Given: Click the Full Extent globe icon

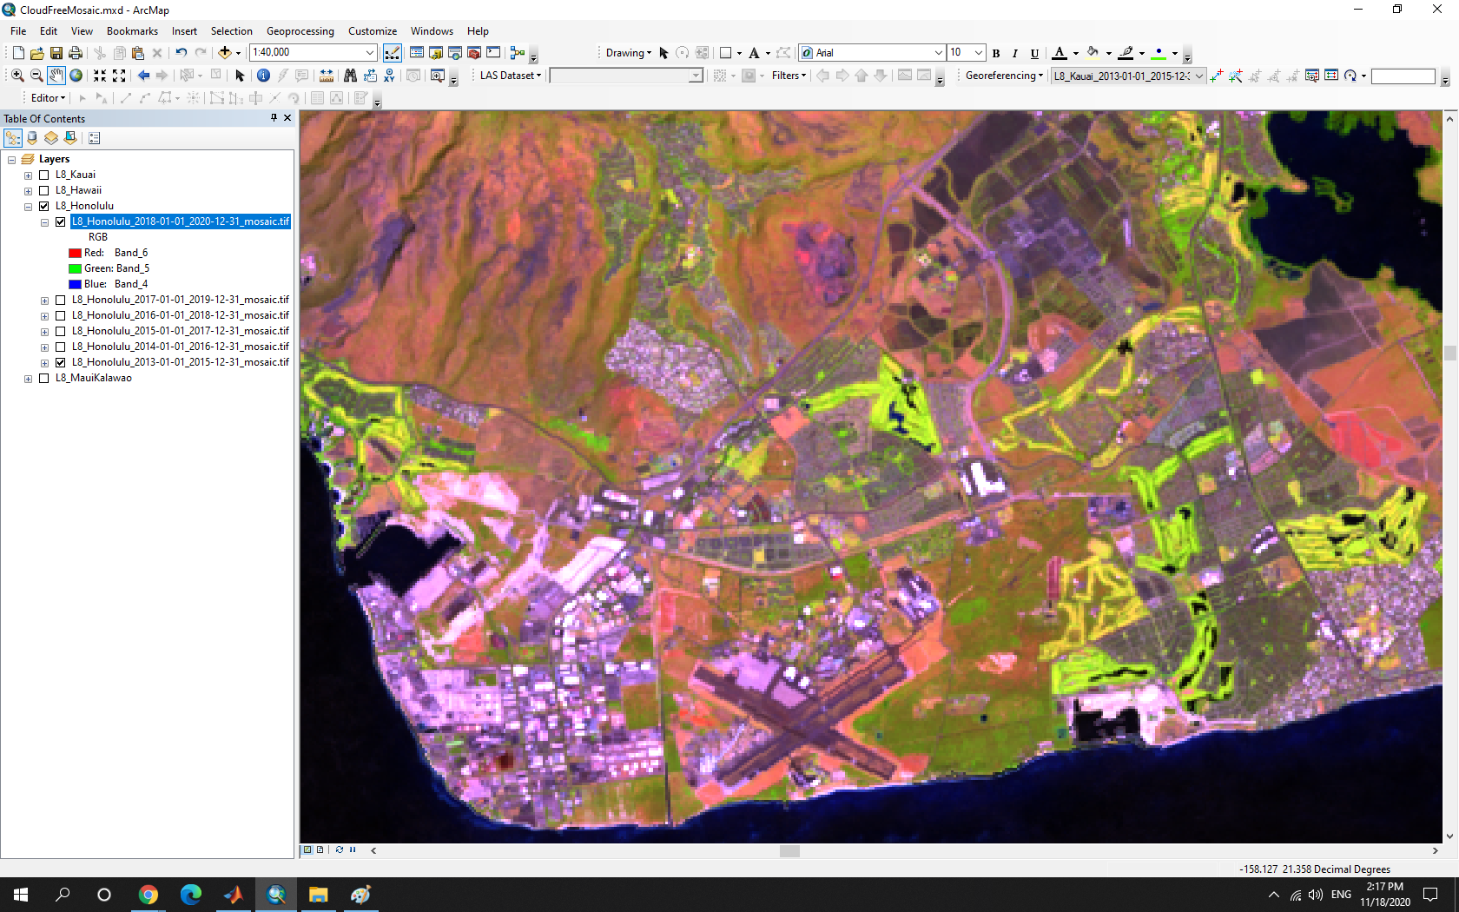Looking at the screenshot, I should pyautogui.click(x=76, y=76).
